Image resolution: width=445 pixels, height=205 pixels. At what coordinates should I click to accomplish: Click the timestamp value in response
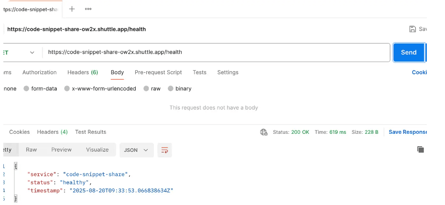point(121,191)
